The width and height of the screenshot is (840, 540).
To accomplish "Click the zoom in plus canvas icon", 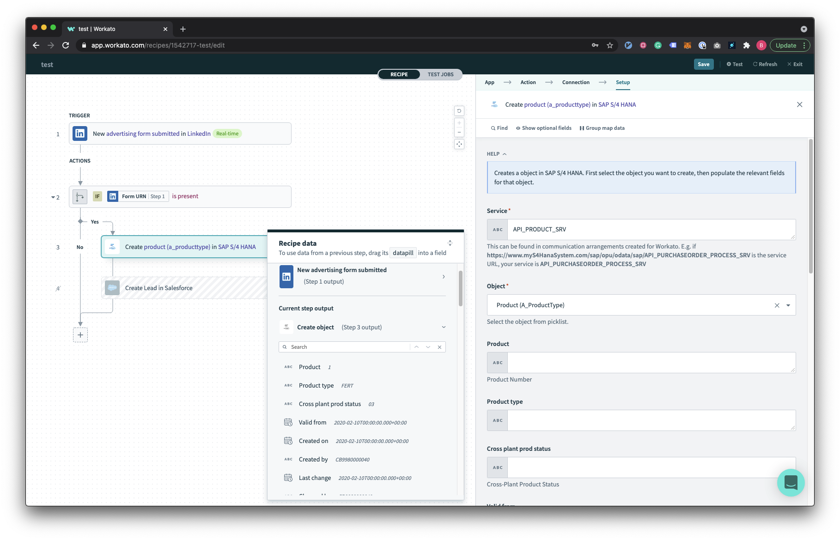I will point(459,123).
